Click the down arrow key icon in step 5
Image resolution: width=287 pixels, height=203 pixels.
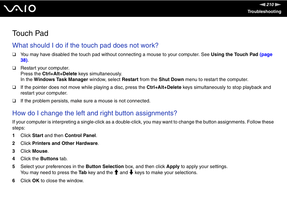(131, 172)
